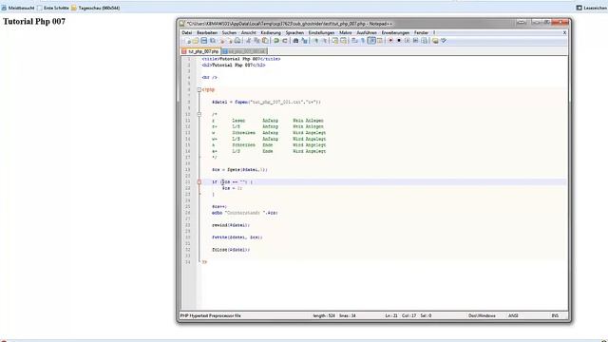Click the New file toolbar icon
Image resolution: width=608 pixels, height=342 pixels.
click(x=189, y=41)
